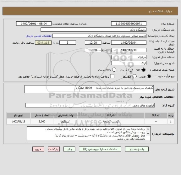Click the remaining time field 03:41:18
The image size is (181, 175).
pyautogui.click(x=43, y=43)
